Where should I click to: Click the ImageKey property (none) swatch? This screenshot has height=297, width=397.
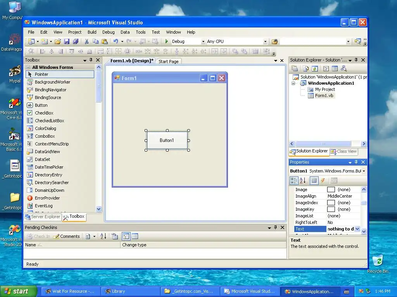pos(331,209)
